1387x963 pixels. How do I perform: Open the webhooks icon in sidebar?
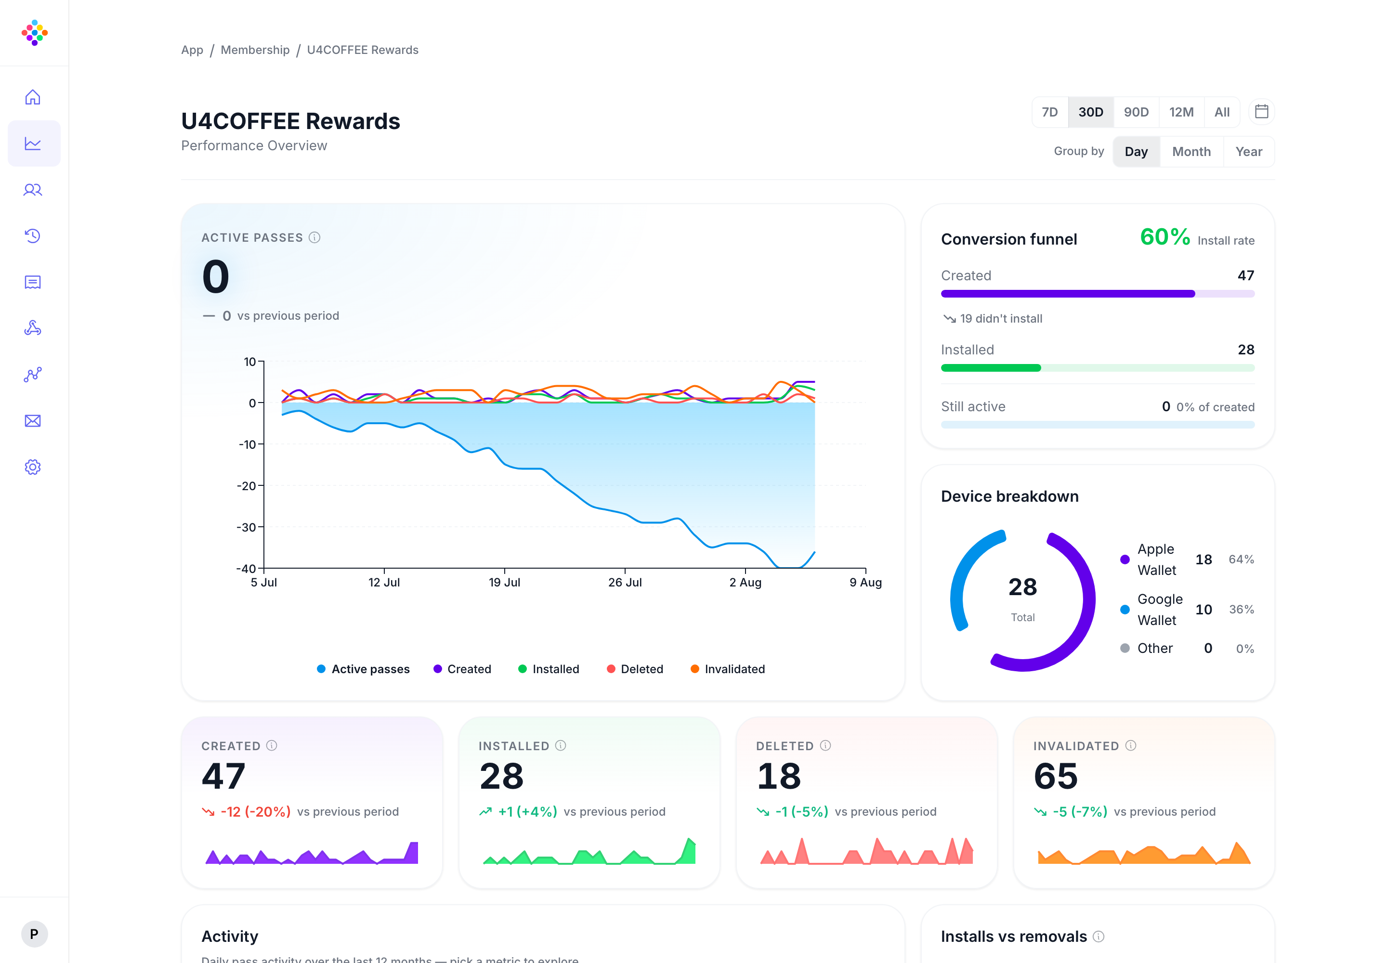click(x=33, y=328)
